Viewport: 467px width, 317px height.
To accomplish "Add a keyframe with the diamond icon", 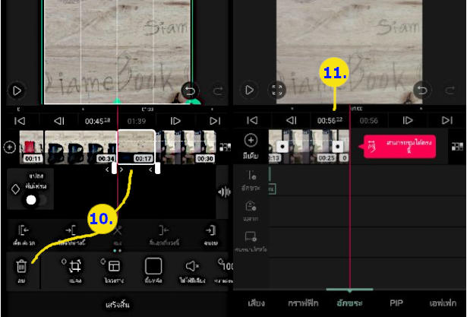I will coord(15,189).
